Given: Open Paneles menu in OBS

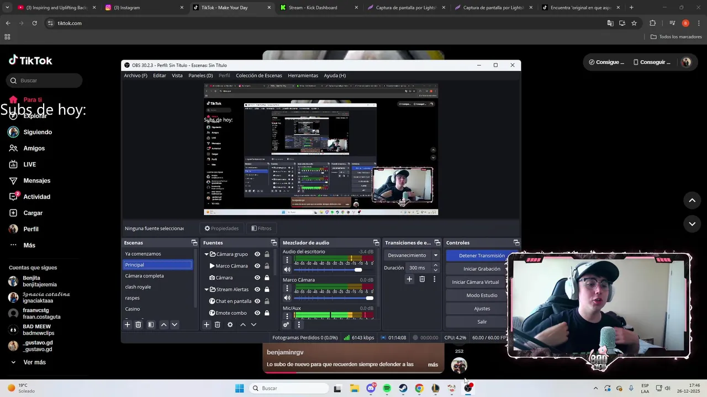Looking at the screenshot, I should tap(201, 76).
